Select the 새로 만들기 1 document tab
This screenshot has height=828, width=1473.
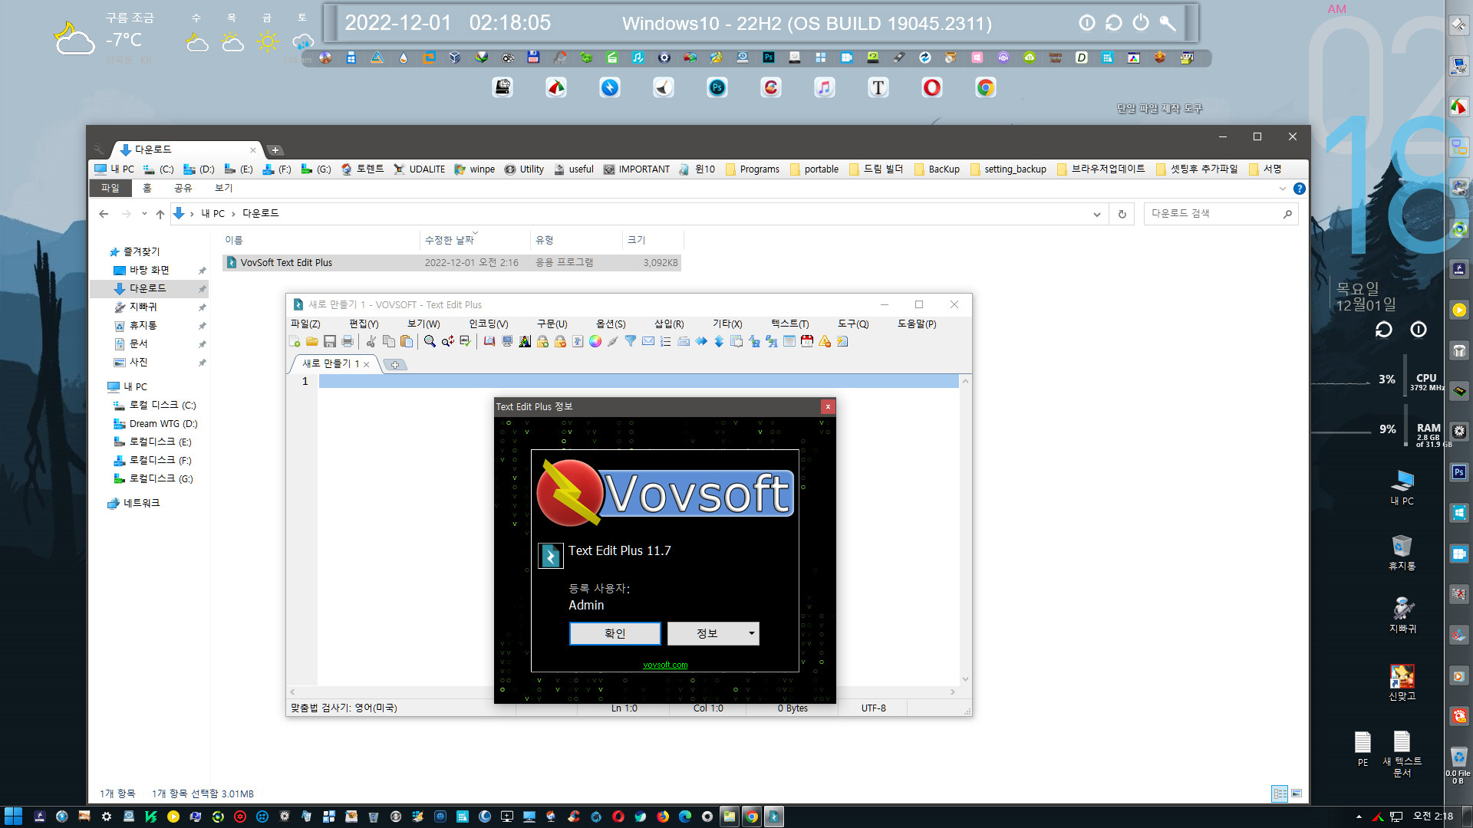tap(331, 363)
